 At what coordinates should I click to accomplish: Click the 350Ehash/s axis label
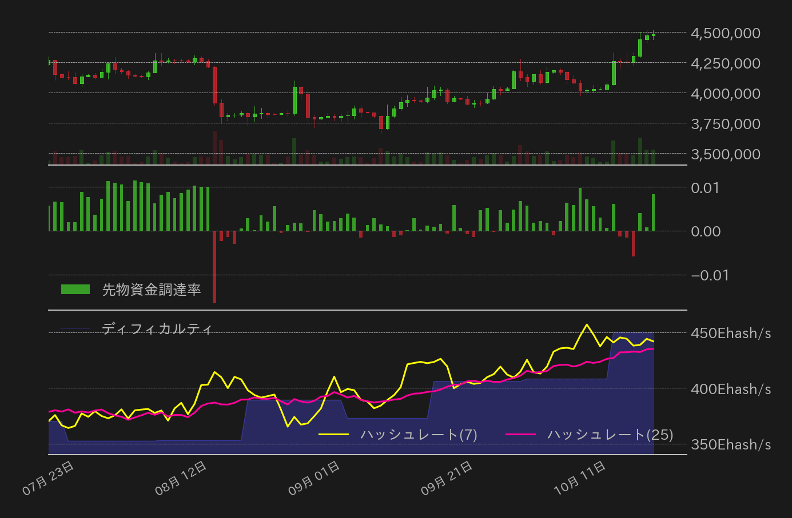point(730,445)
